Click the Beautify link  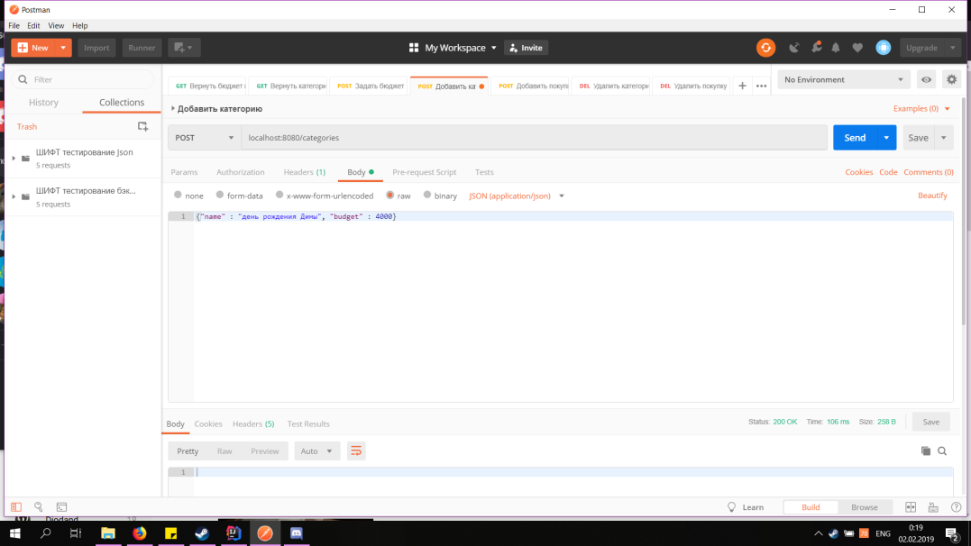pos(932,195)
